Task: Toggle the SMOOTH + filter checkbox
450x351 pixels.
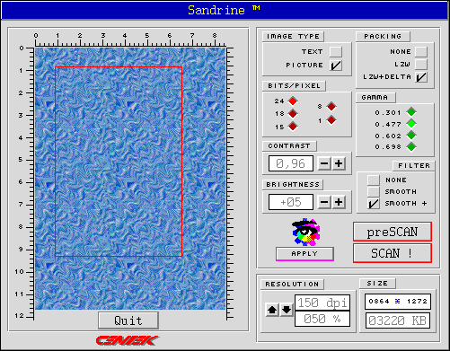Action: [374, 204]
